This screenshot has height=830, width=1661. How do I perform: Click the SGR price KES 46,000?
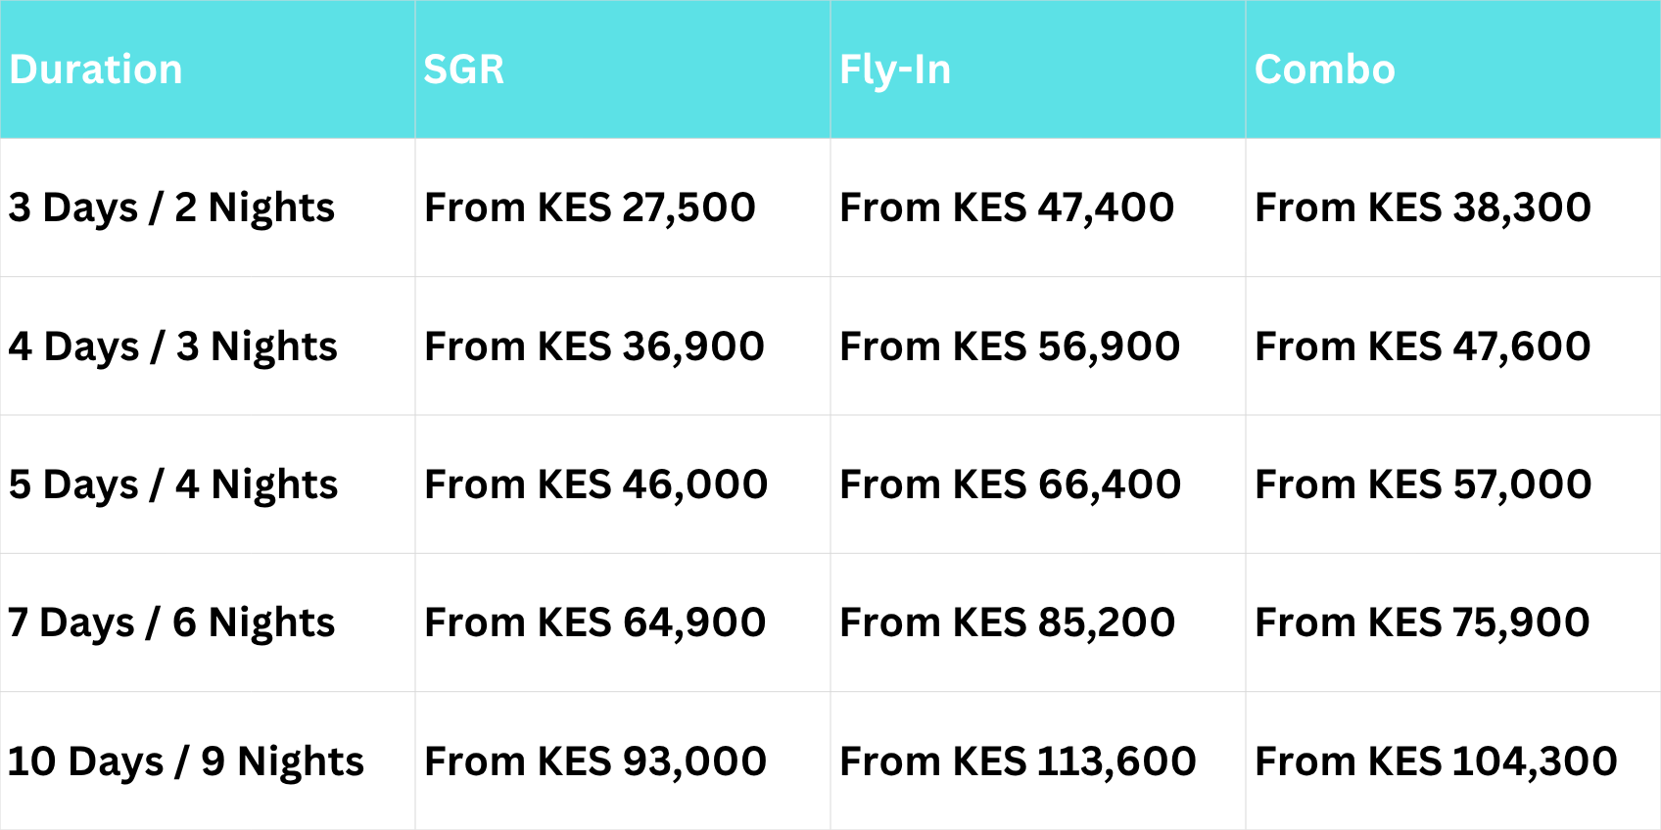click(x=595, y=484)
